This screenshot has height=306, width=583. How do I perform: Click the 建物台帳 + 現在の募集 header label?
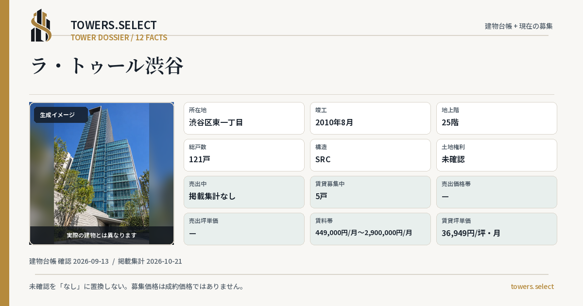pos(519,26)
